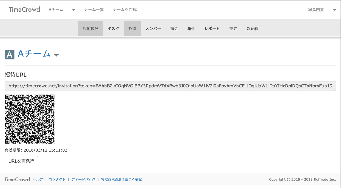Switch to the 活動状況 tab

90,29
